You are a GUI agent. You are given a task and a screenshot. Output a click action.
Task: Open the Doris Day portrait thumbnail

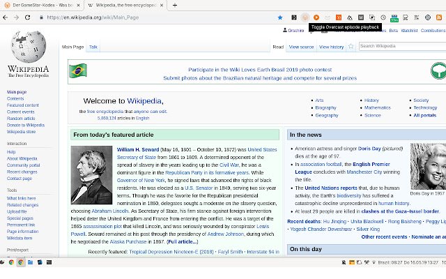(428, 167)
